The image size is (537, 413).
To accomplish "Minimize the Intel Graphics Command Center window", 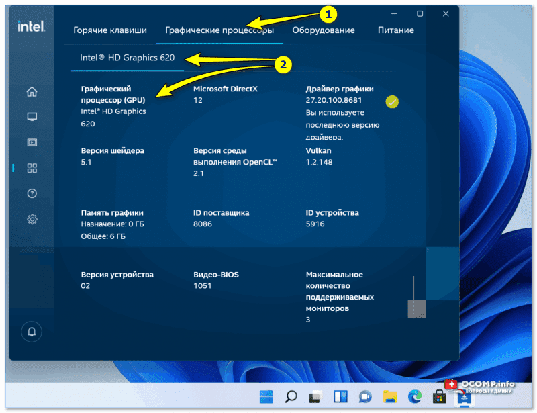I will (394, 13).
